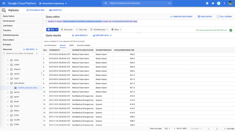The width and height of the screenshot is (235, 131).
Task: Click the DTOIZ dataset icon
Action: coord(11,115)
